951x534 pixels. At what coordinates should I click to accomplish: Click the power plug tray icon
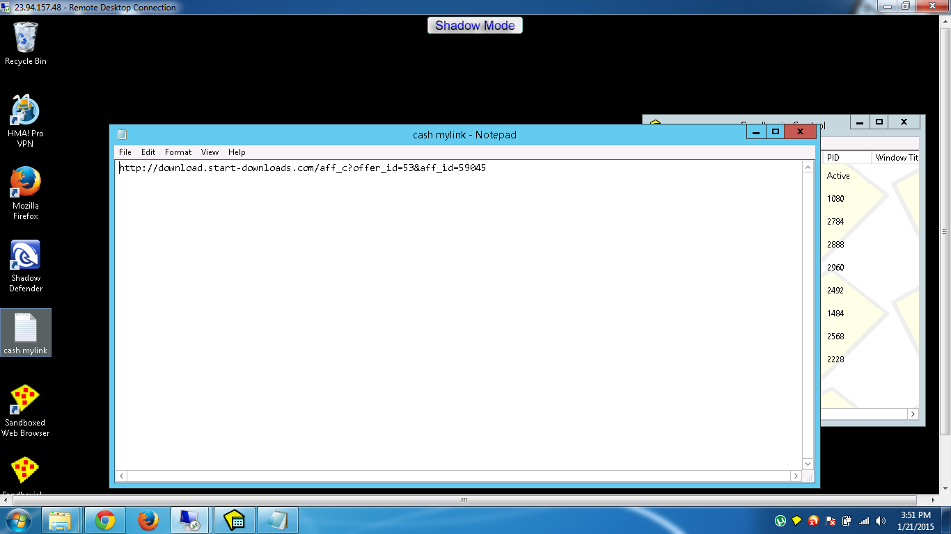pyautogui.click(x=847, y=521)
